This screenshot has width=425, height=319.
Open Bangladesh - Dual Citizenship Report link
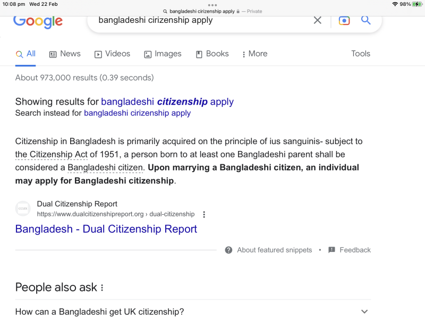pos(106,229)
